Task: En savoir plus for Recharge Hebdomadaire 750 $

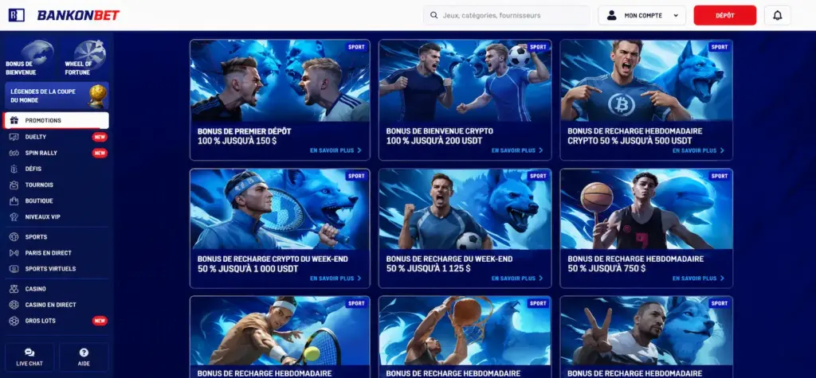Action: [698, 279]
